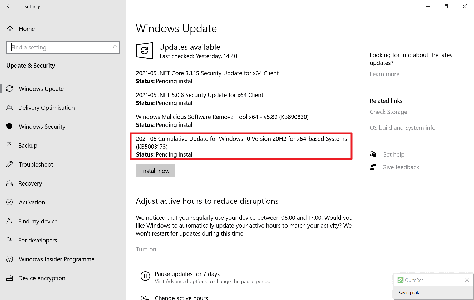The image size is (474, 300).
Task: Select the Backup upload icon
Action: pyautogui.click(x=10, y=145)
